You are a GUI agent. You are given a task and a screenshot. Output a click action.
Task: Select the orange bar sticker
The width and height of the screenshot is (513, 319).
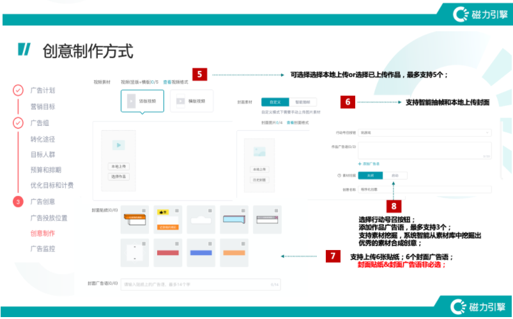[234, 253]
